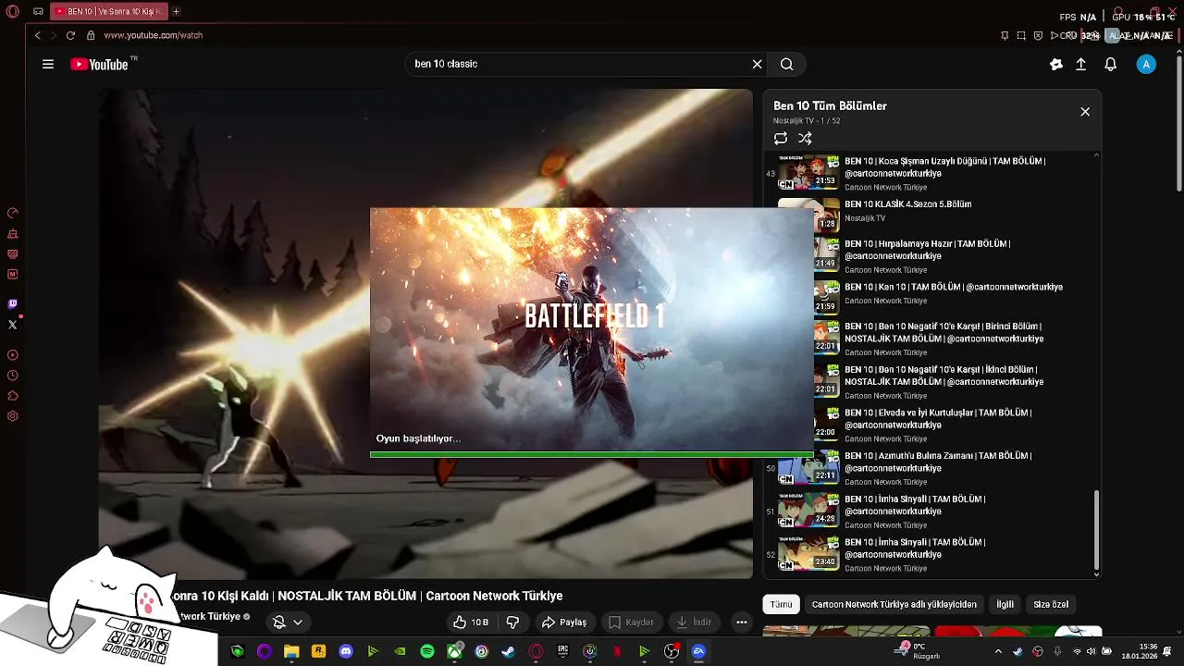Click Azmuth'u Bulma Zamanı thumbnail
The width and height of the screenshot is (1184, 666).
tap(808, 467)
